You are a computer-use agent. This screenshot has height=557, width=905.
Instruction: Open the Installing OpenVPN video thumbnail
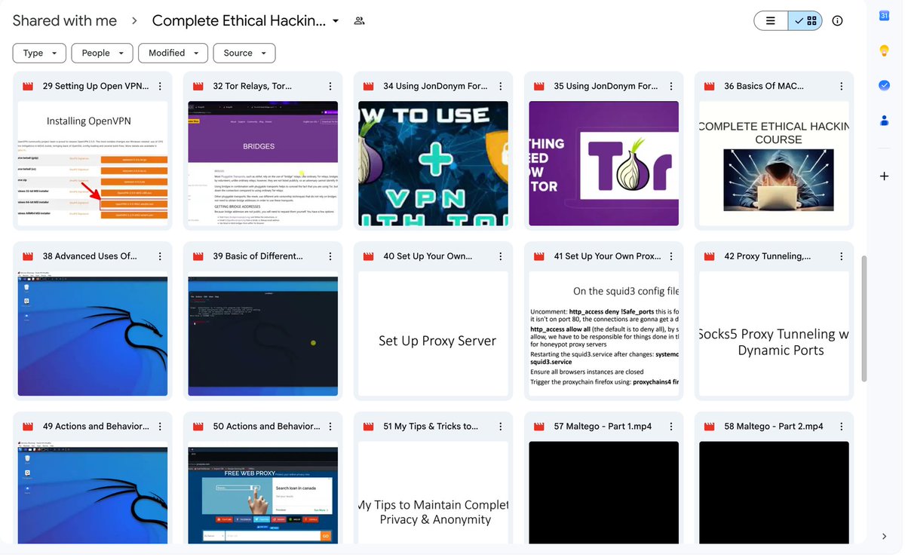tap(93, 164)
